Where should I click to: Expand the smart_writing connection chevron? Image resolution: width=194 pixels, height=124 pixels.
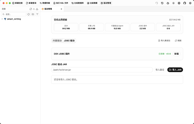coord(2,19)
